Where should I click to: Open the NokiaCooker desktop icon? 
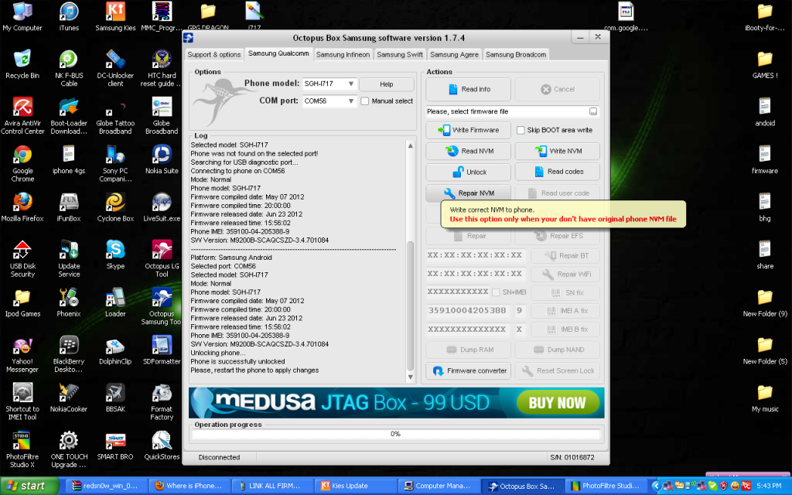pos(69,398)
